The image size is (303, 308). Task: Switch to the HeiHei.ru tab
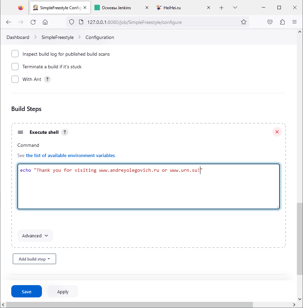coord(183,8)
